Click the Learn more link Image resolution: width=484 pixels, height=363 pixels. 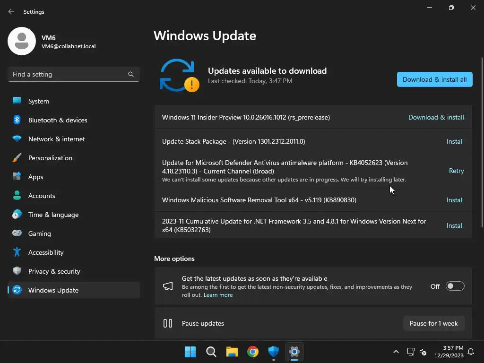[218, 295]
